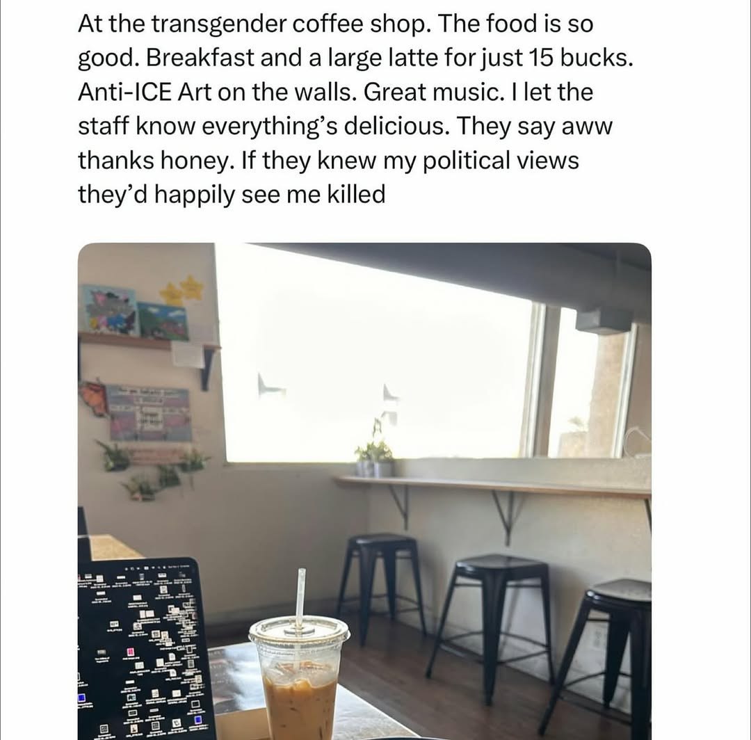Click the orange butterfly wall decoration
This screenshot has height=740, width=751.
point(94,397)
